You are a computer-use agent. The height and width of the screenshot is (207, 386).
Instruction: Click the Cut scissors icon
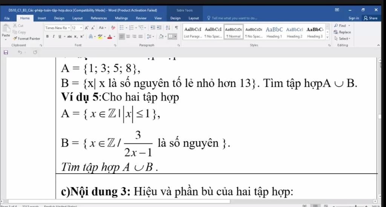15,25
